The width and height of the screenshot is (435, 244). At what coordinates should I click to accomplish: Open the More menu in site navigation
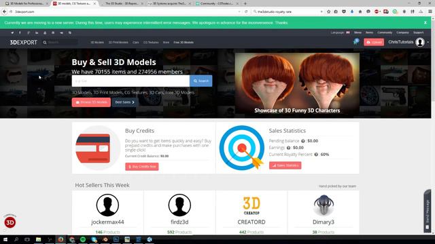(x=166, y=42)
